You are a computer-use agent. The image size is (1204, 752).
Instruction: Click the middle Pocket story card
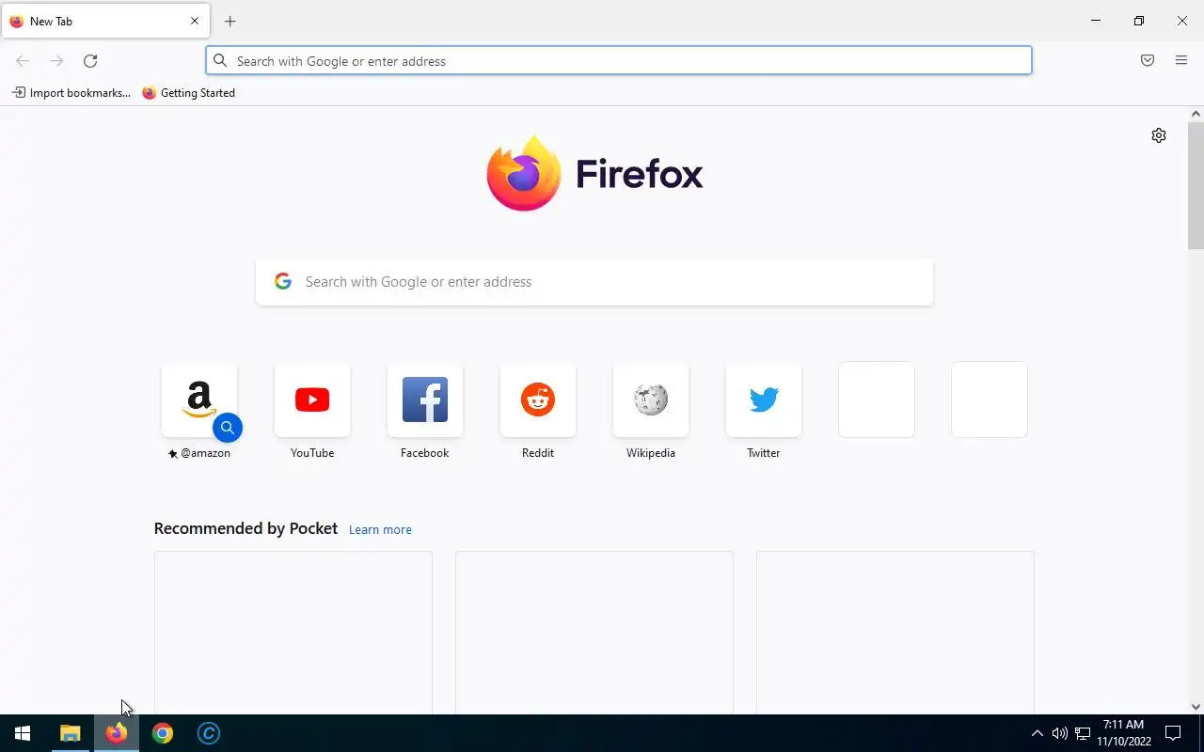594,633
